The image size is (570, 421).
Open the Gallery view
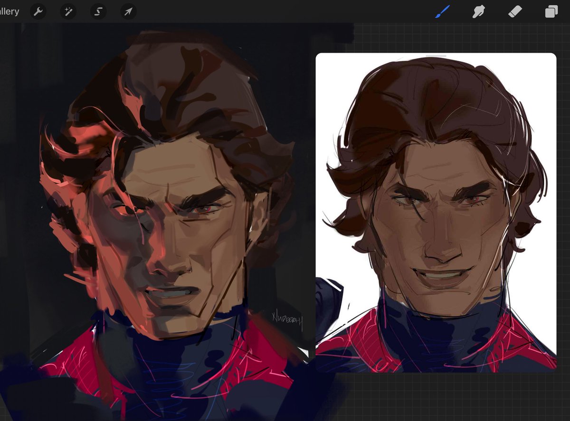pyautogui.click(x=9, y=11)
